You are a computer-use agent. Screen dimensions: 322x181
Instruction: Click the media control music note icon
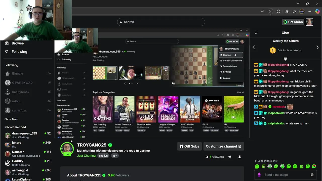click(287, 11)
